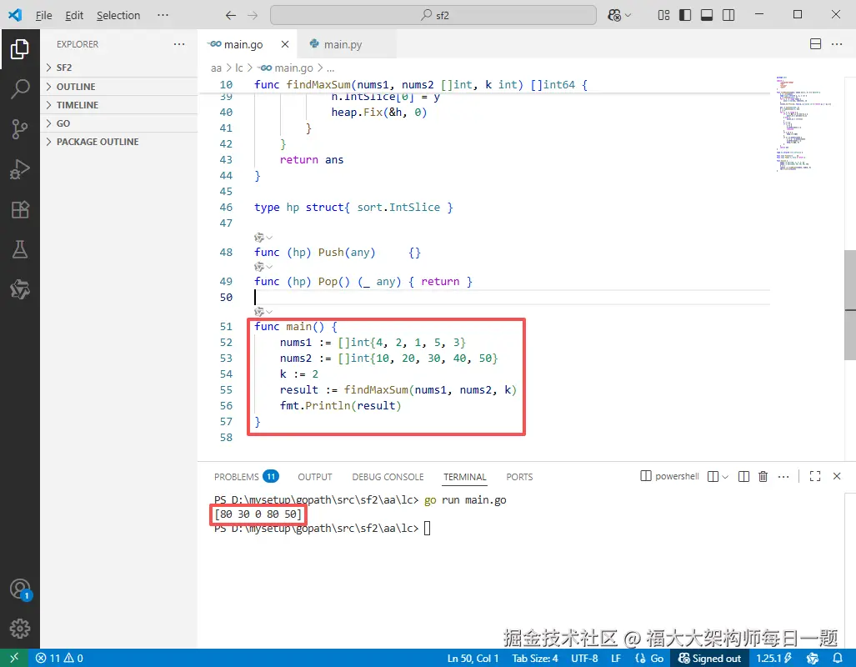Click Go language mode in status bar

(649, 659)
